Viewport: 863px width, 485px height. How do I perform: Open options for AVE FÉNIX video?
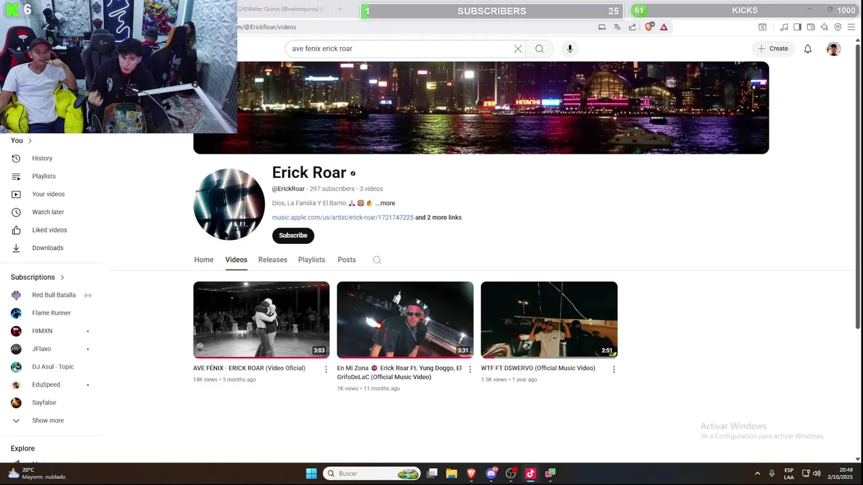tap(326, 369)
